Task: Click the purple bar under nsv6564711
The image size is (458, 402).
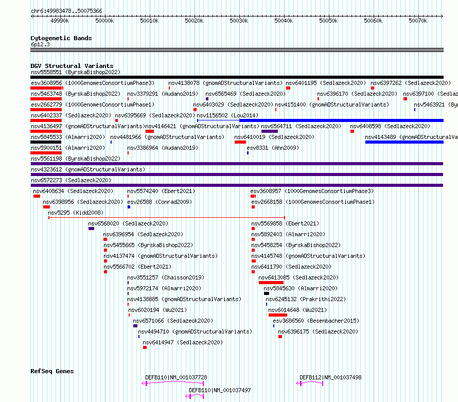Action: point(270,131)
